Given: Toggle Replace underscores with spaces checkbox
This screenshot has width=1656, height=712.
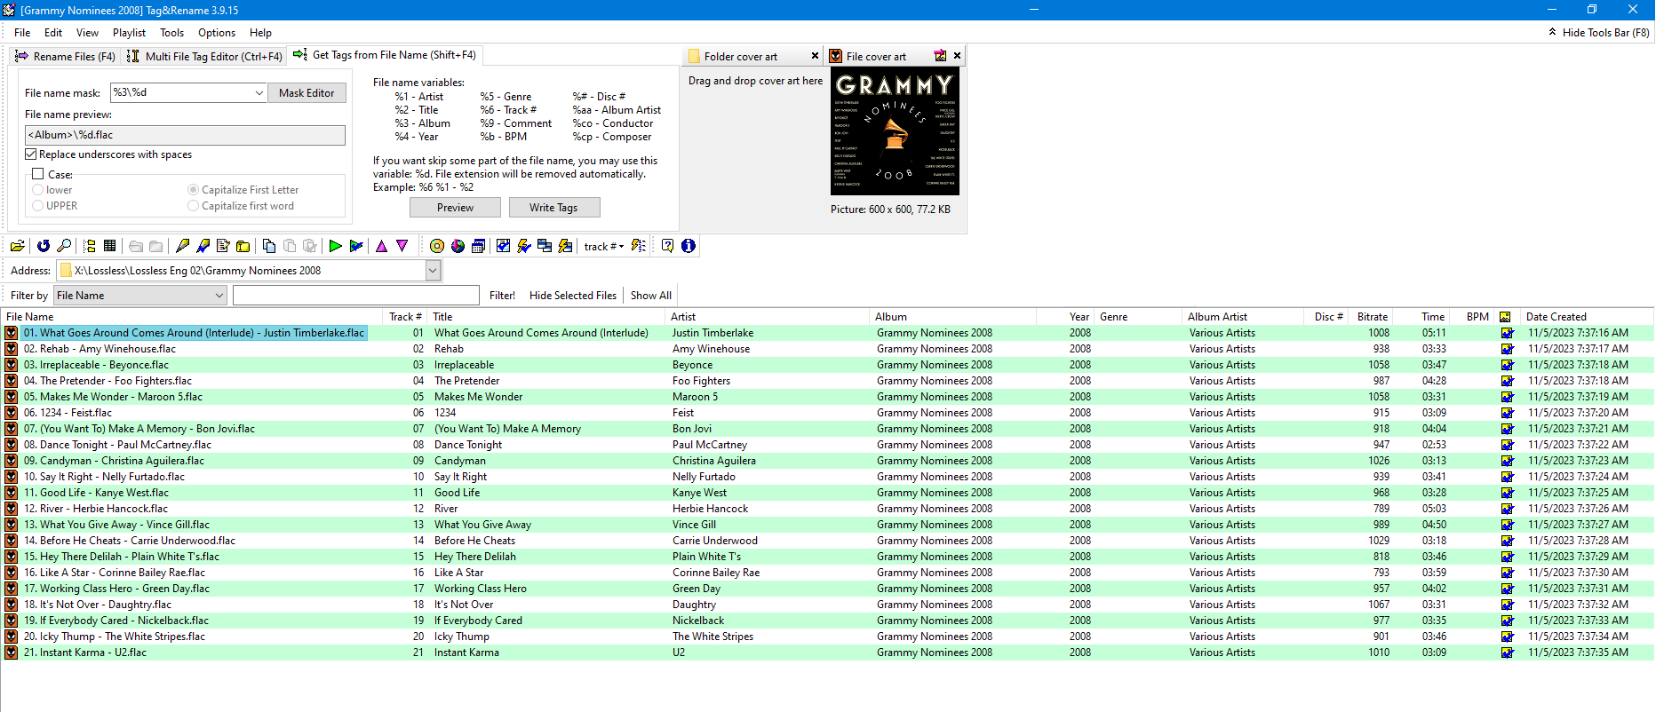Looking at the screenshot, I should pyautogui.click(x=31, y=154).
